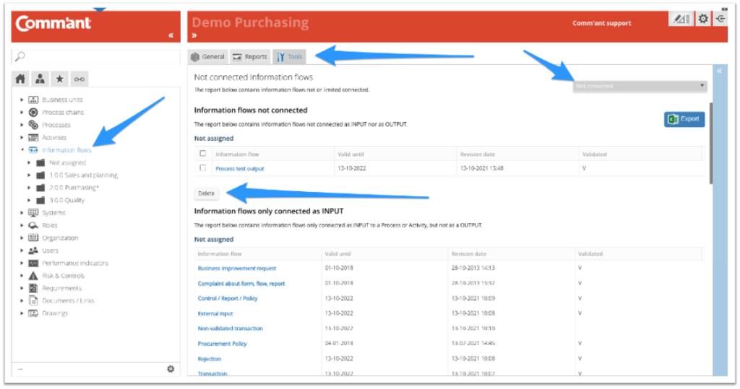Expand the Business units tree node
The image size is (740, 389).
pyautogui.click(x=22, y=100)
